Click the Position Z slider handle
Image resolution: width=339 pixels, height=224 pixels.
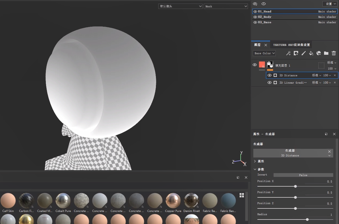295,209
